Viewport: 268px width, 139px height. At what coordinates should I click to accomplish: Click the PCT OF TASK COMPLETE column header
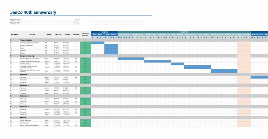coord(85,35)
